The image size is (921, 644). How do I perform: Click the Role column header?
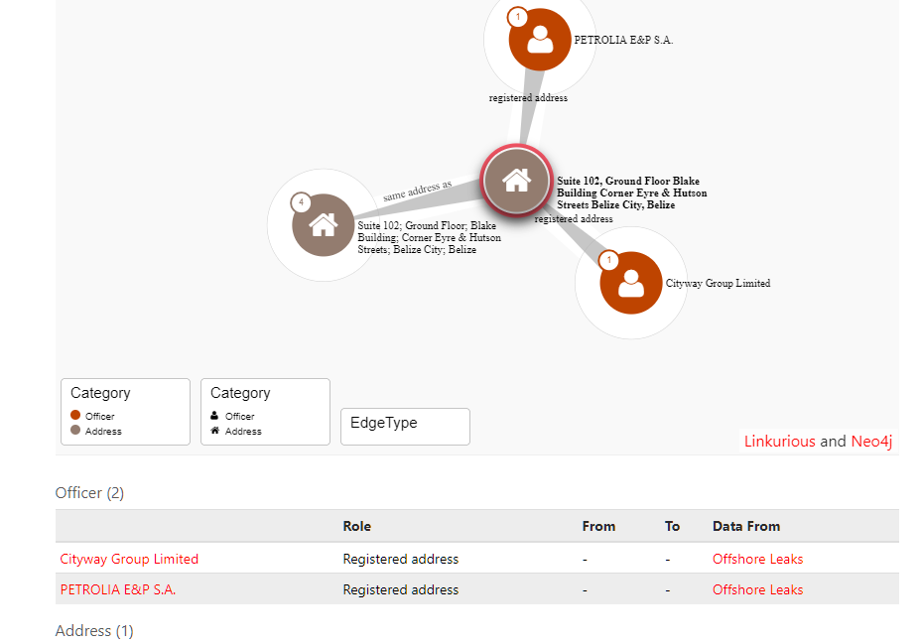357,526
